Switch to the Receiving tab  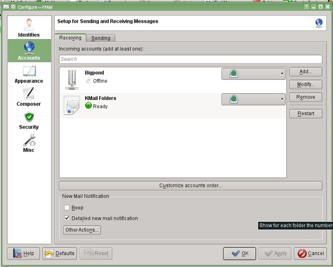(70, 38)
